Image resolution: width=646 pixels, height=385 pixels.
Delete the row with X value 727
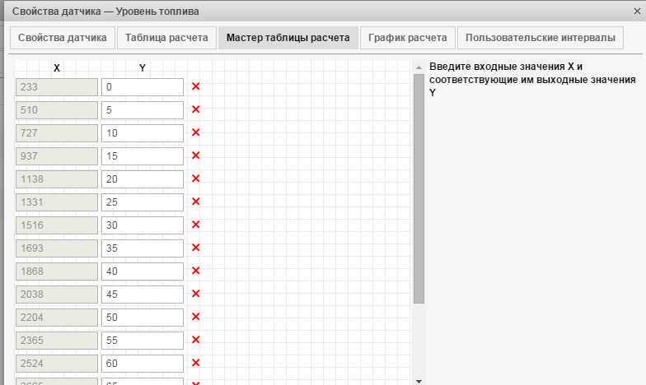(196, 132)
